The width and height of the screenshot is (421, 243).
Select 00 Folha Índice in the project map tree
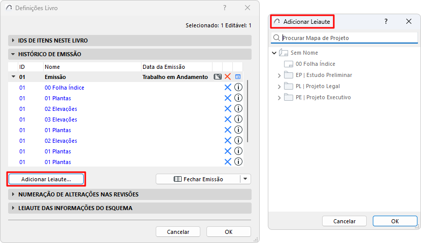[x=315, y=64]
